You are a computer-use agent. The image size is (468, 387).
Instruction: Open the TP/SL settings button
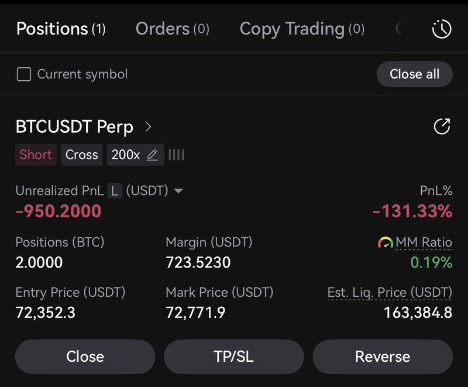pos(233,357)
